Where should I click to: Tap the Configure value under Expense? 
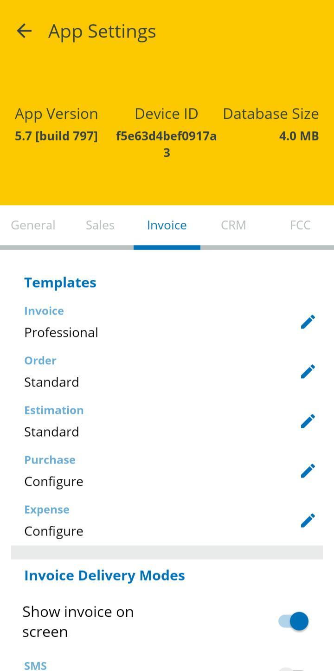coord(54,531)
